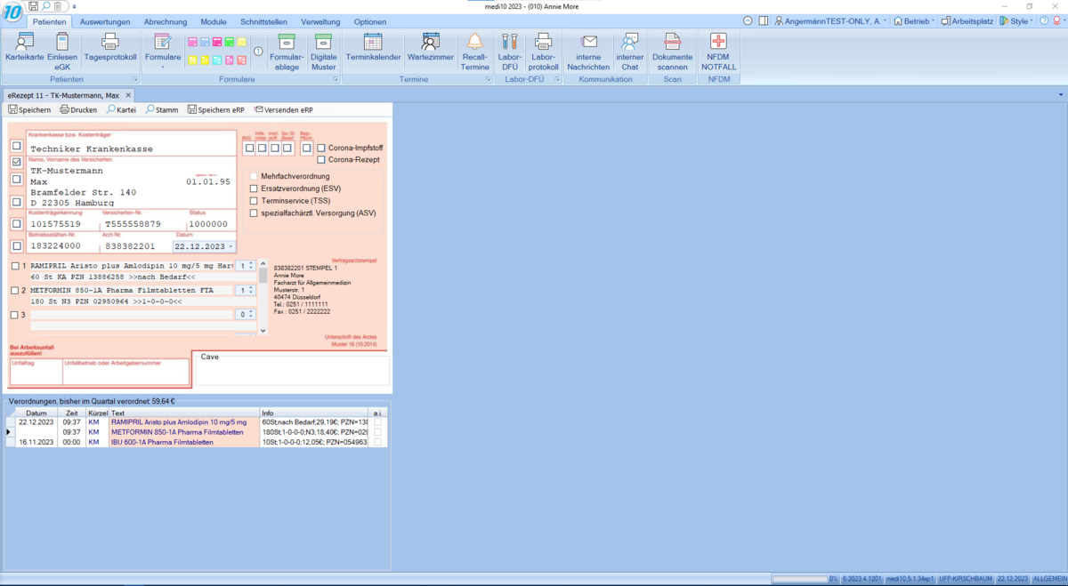The width and height of the screenshot is (1068, 586).
Task: Open Labor-DFÜ test tubes icon
Action: point(510,51)
